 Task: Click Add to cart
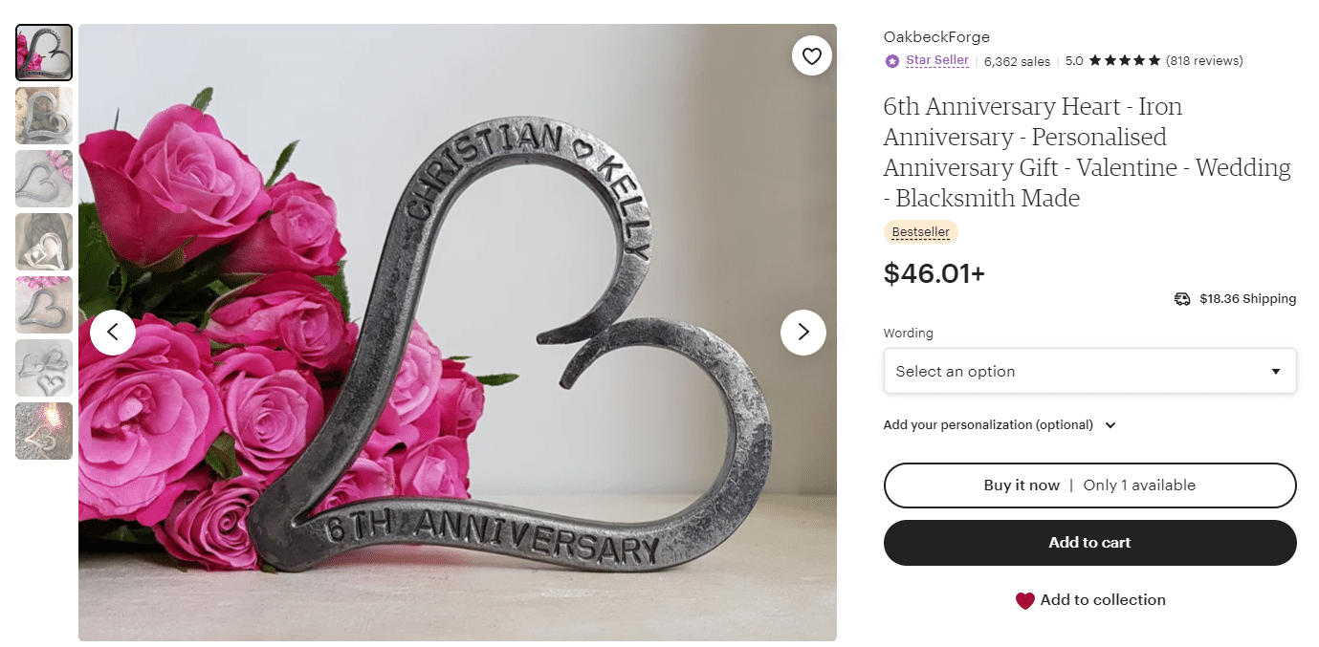click(x=1089, y=543)
